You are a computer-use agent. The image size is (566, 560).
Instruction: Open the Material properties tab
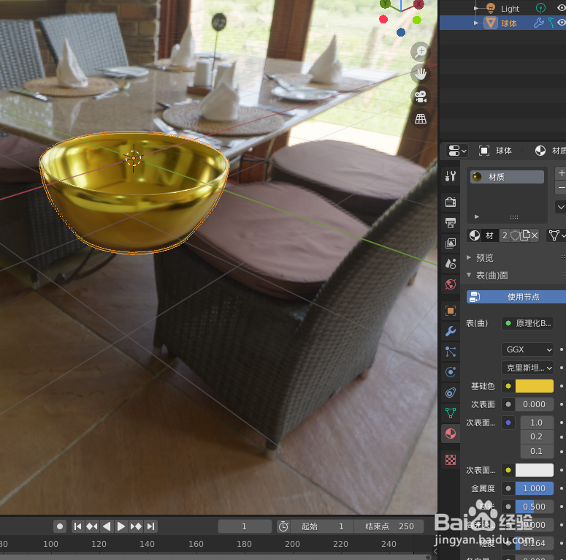click(451, 434)
